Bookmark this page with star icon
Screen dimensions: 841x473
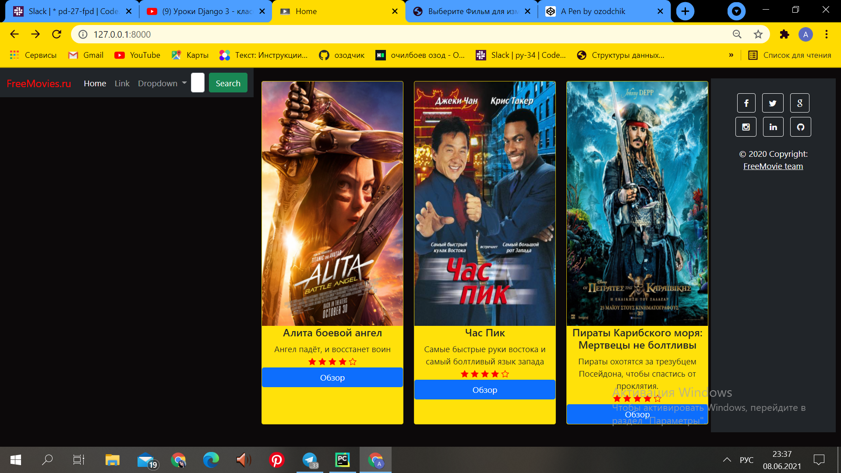(x=758, y=34)
